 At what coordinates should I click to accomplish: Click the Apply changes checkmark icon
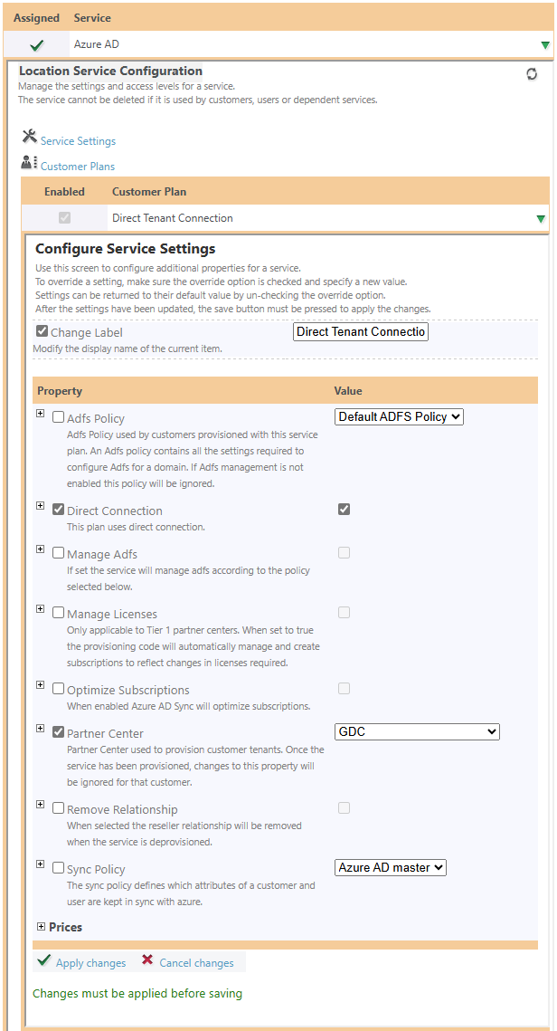pos(42,961)
